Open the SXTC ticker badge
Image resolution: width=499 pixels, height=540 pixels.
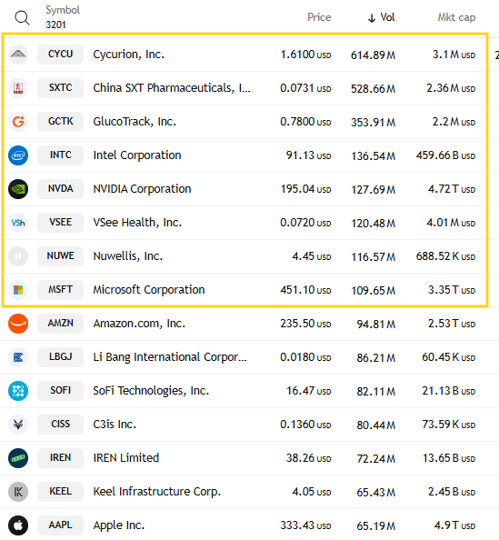pyautogui.click(x=60, y=88)
